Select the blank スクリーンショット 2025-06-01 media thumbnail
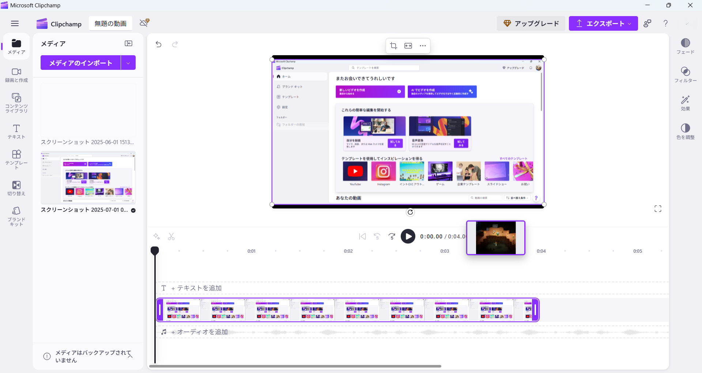Image resolution: width=702 pixels, height=373 pixels. click(88, 110)
